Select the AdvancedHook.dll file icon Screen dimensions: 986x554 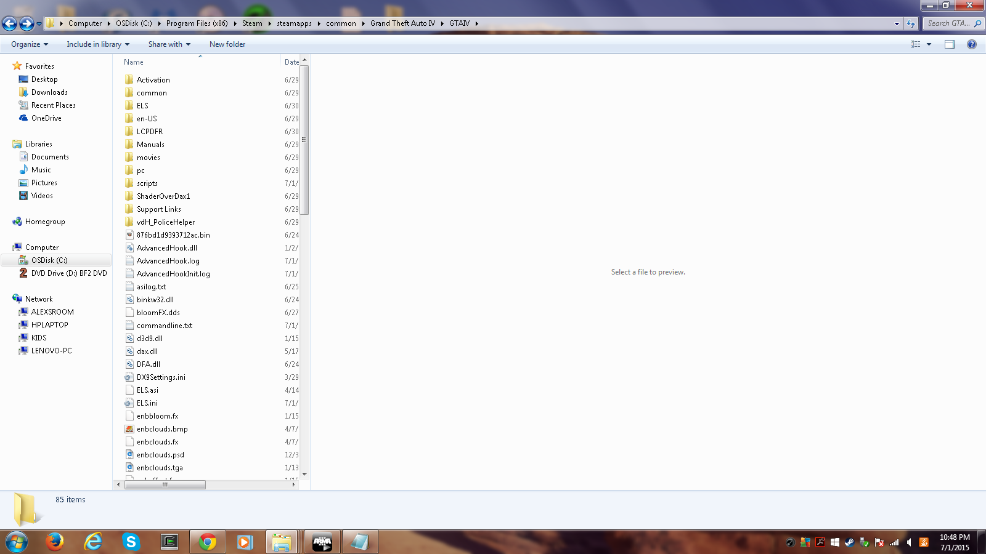(129, 247)
